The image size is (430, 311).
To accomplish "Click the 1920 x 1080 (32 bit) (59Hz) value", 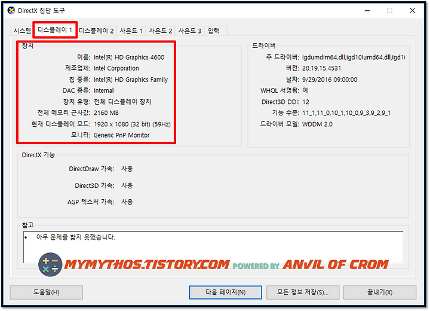I will (x=132, y=124).
